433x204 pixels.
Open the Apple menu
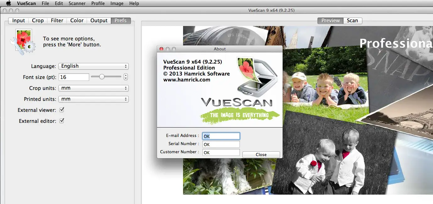click(8, 3)
